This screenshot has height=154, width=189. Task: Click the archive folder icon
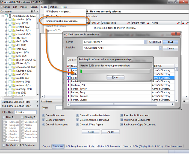[14, 27]
